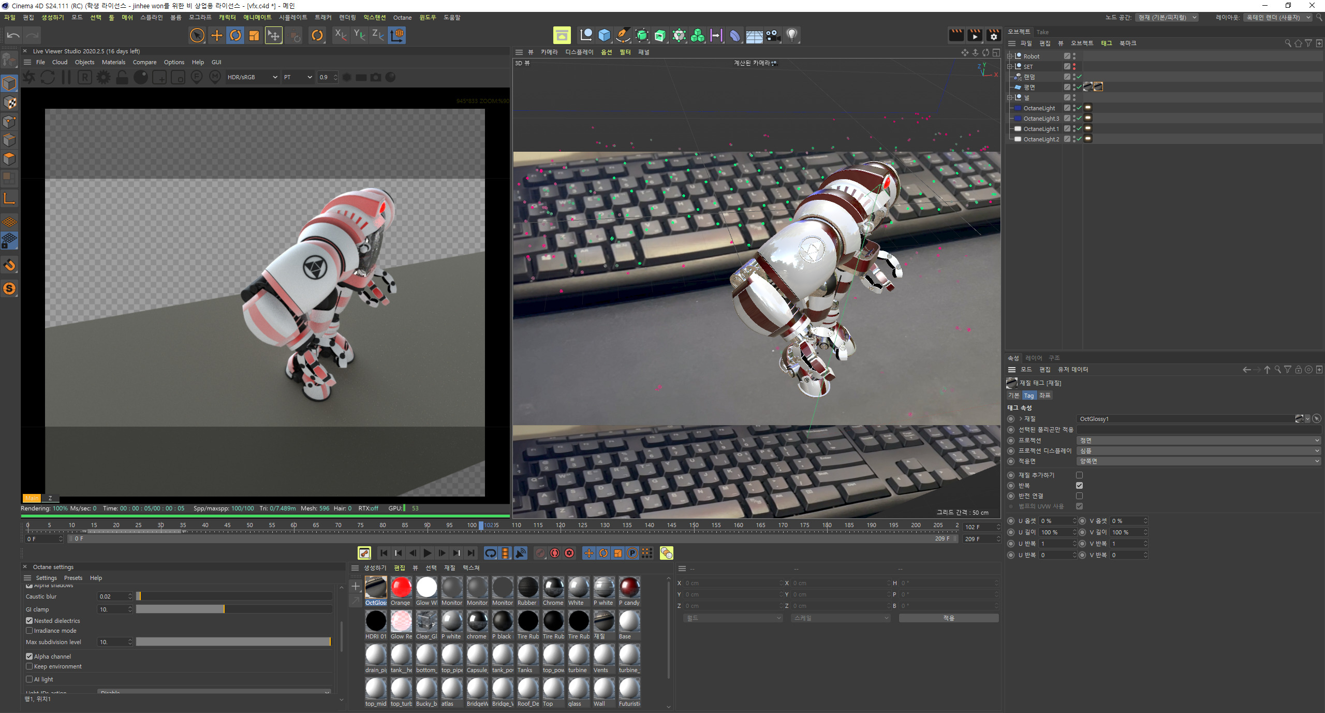Switch to the 좌표 tab in attributes

[1045, 396]
